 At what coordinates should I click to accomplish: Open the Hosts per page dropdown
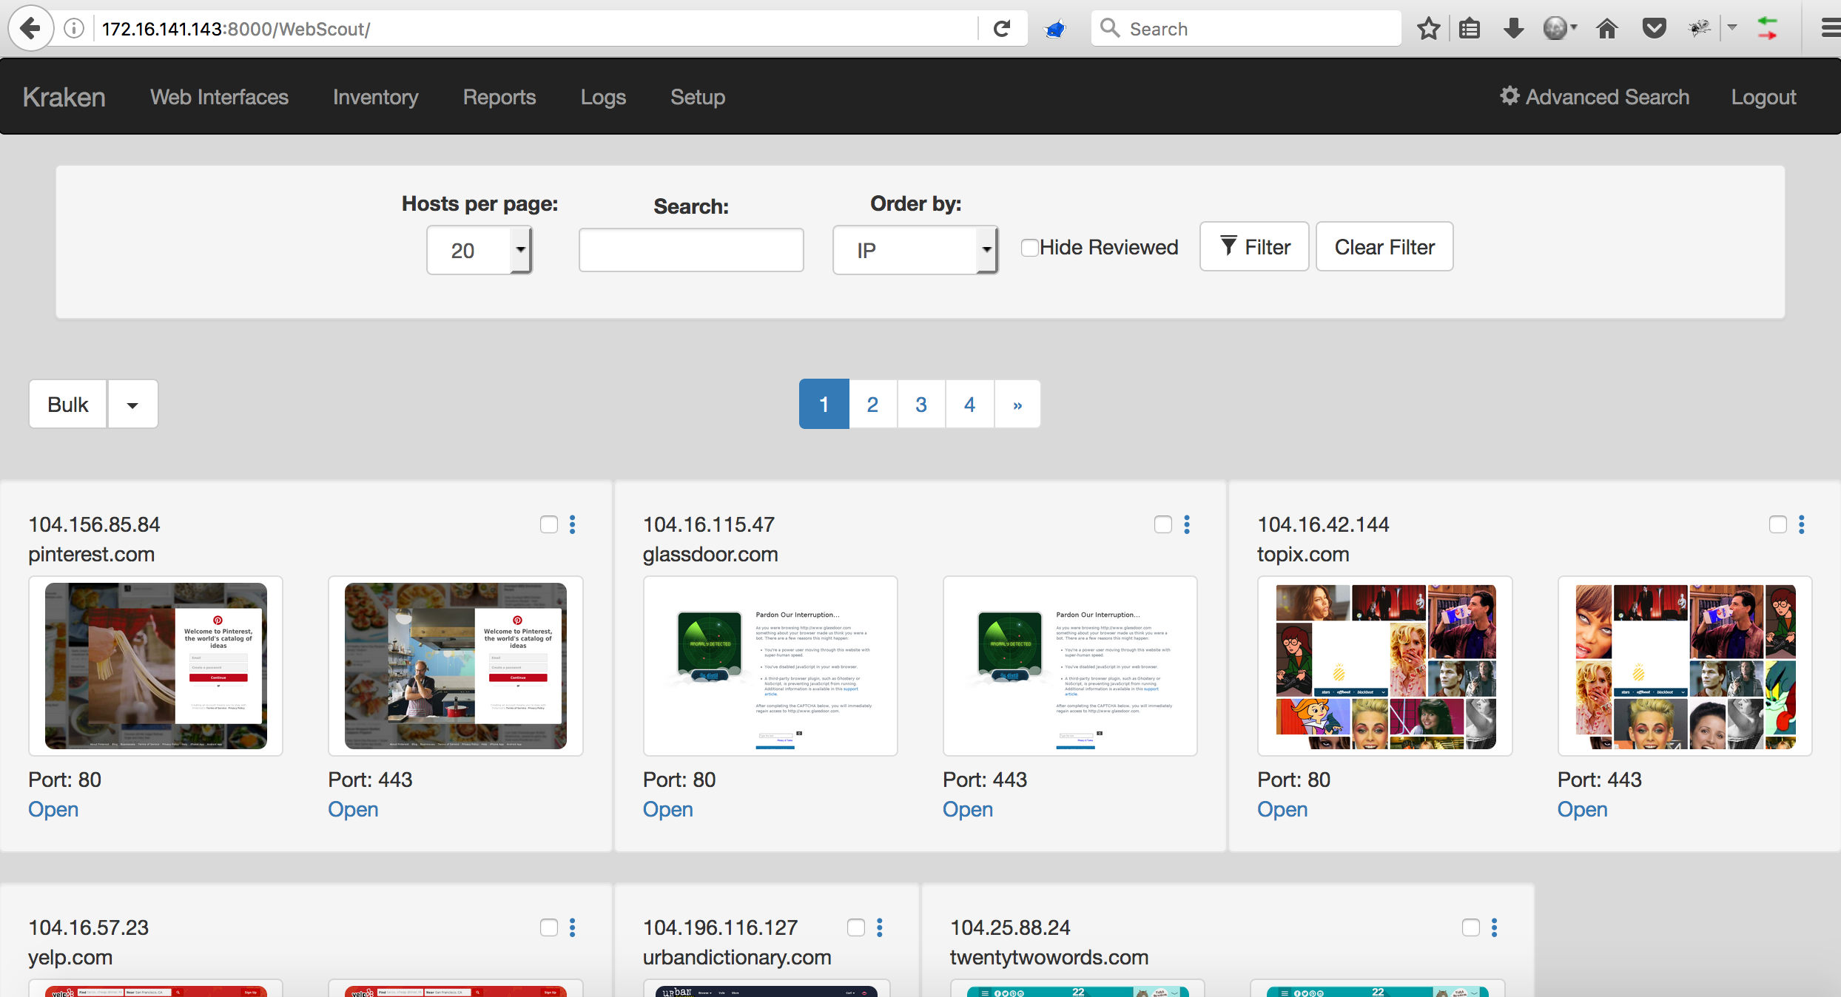click(x=479, y=251)
